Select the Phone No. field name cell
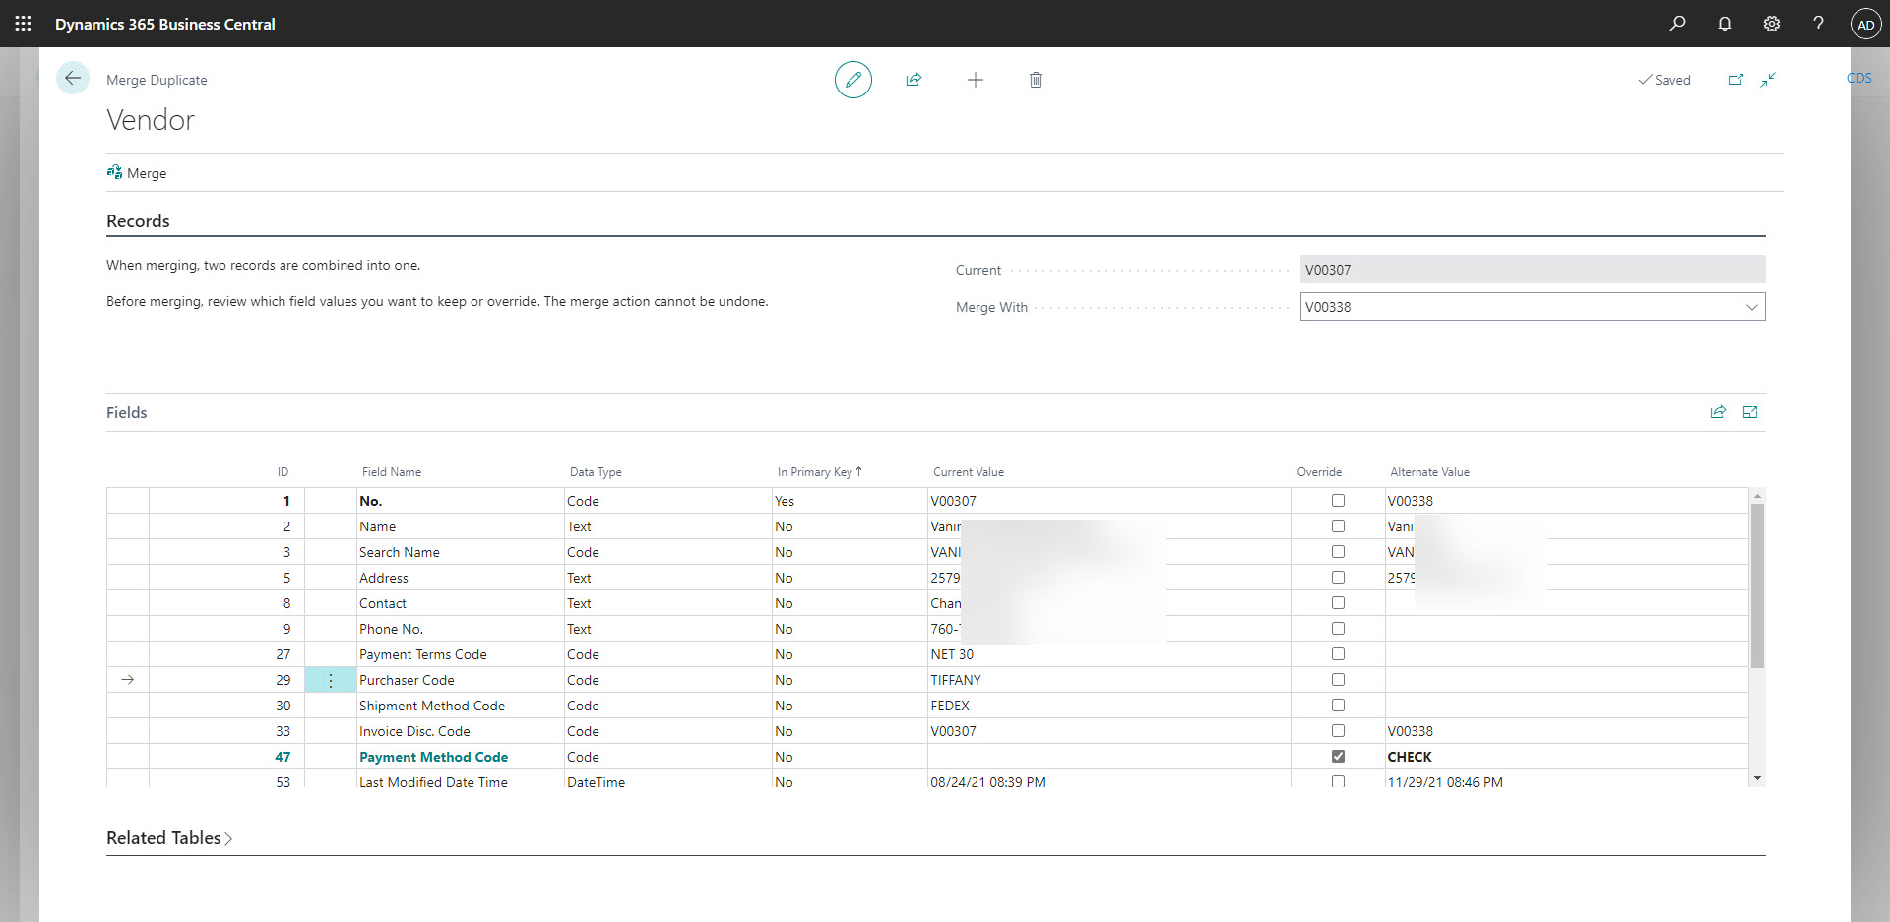 [460, 629]
